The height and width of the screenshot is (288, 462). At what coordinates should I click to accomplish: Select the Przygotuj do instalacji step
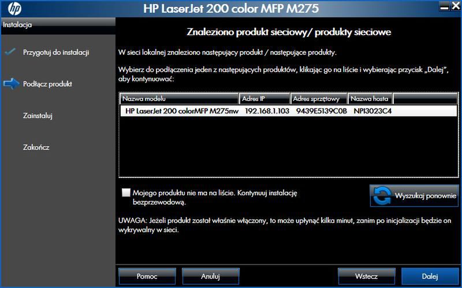[56, 52]
